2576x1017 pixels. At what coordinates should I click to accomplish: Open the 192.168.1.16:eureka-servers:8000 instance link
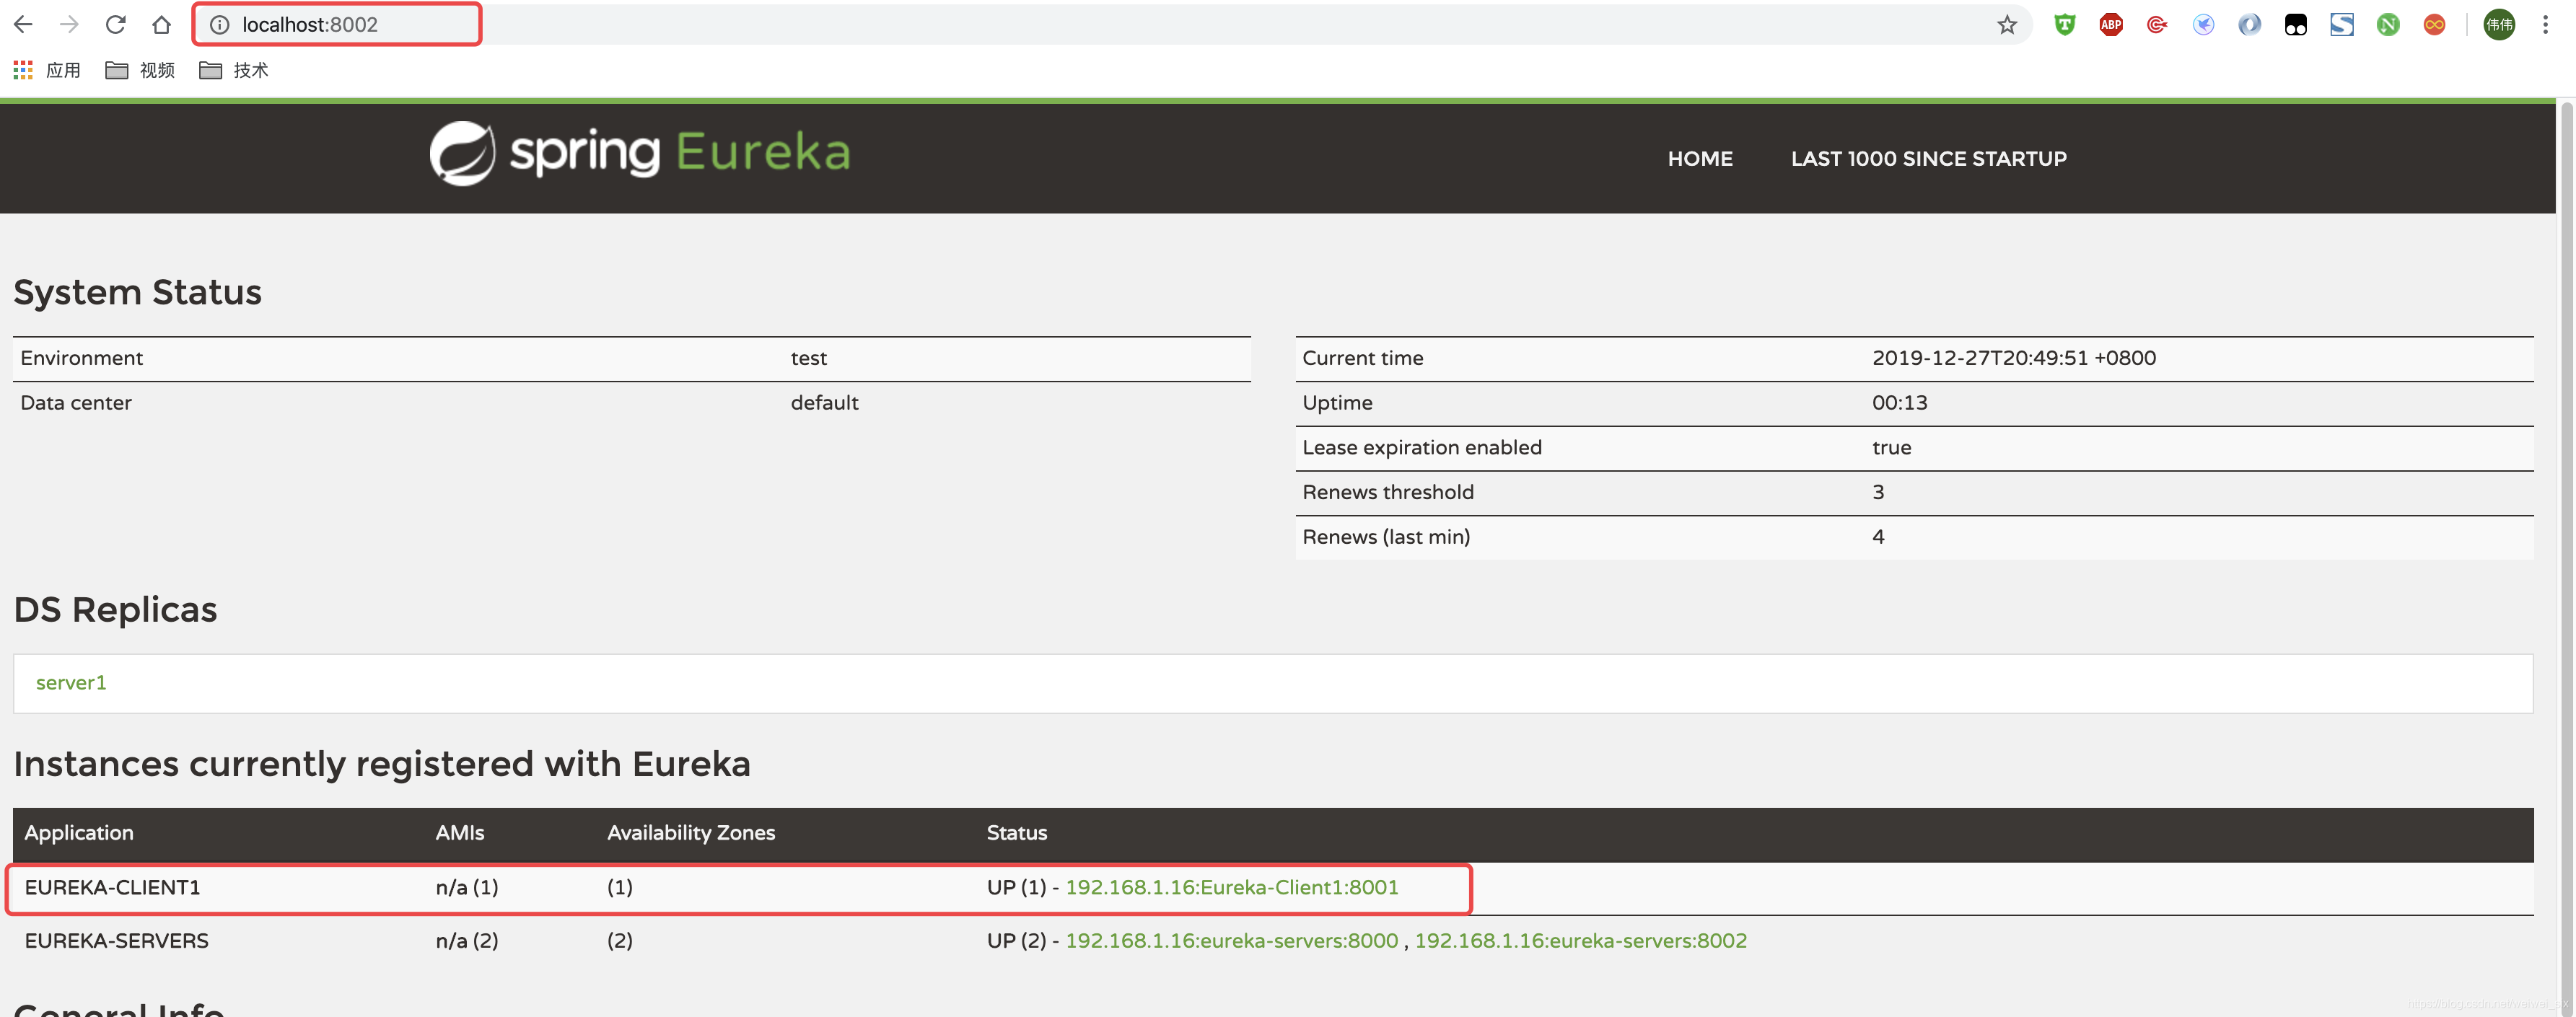[x=1231, y=940]
